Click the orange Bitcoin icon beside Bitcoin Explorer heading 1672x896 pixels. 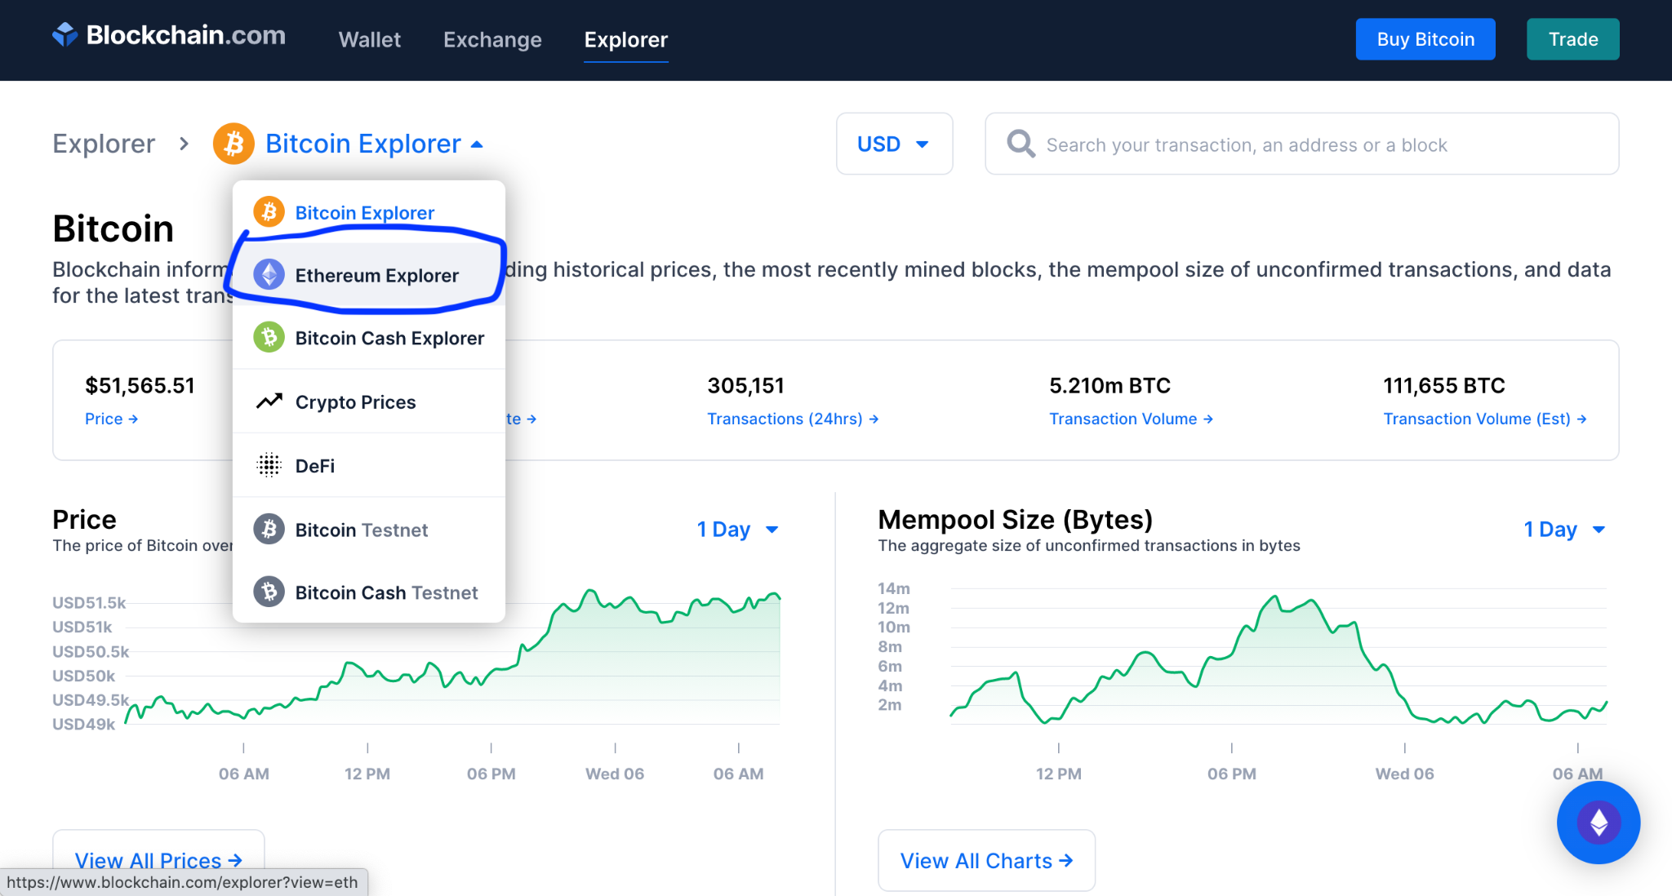233,144
